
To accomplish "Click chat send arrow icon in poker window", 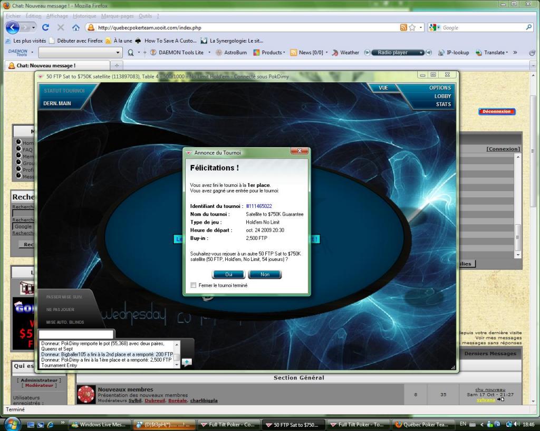I will (x=186, y=362).
